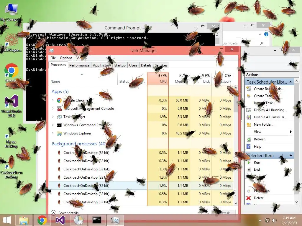This screenshot has width=302, height=226.
Task: Open Chrome from the taskbar
Action: pos(42,220)
